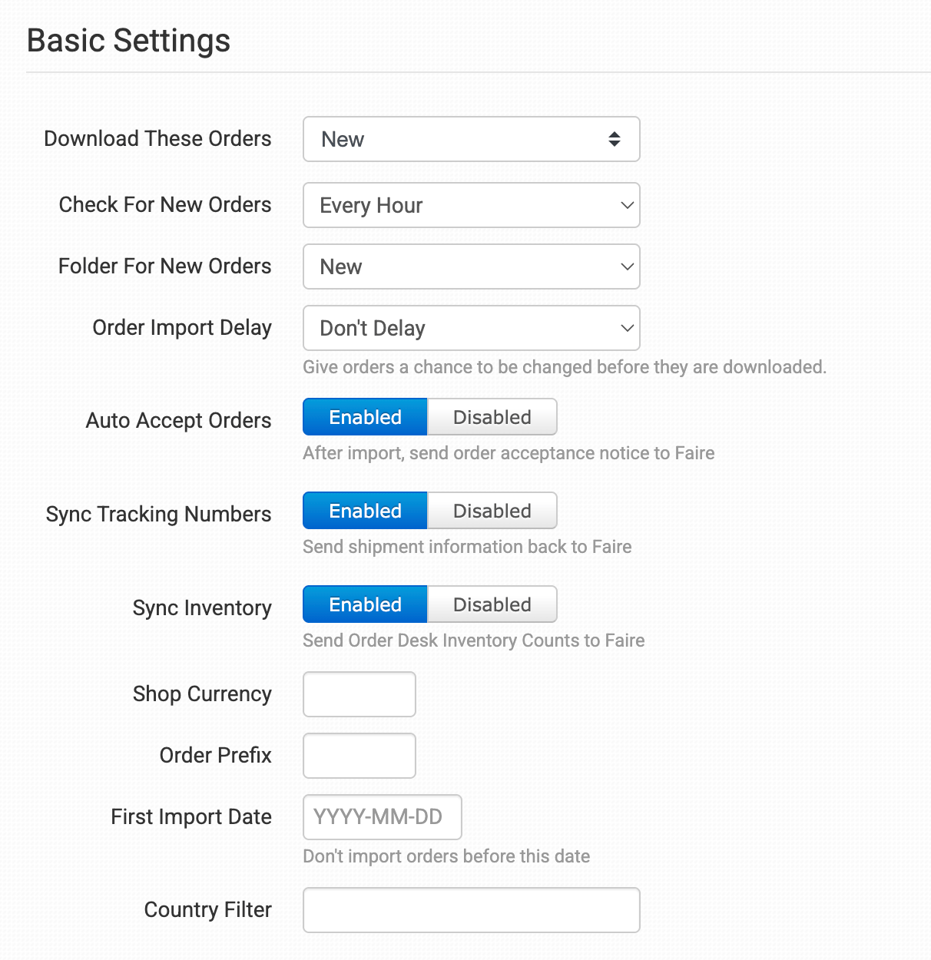The height and width of the screenshot is (960, 931).
Task: Click the chevron on Don't Delay select
Action: coord(627,328)
